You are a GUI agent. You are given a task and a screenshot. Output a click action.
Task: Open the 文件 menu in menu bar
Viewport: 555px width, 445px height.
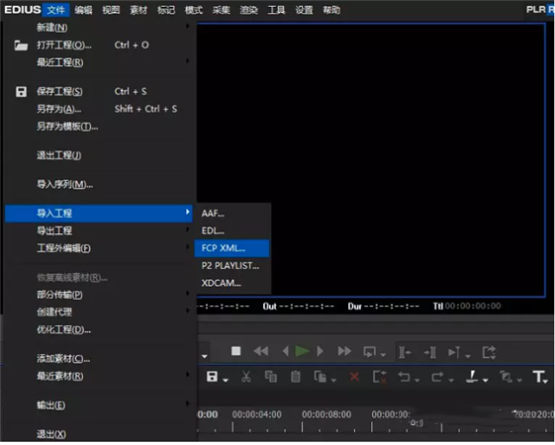coord(55,10)
